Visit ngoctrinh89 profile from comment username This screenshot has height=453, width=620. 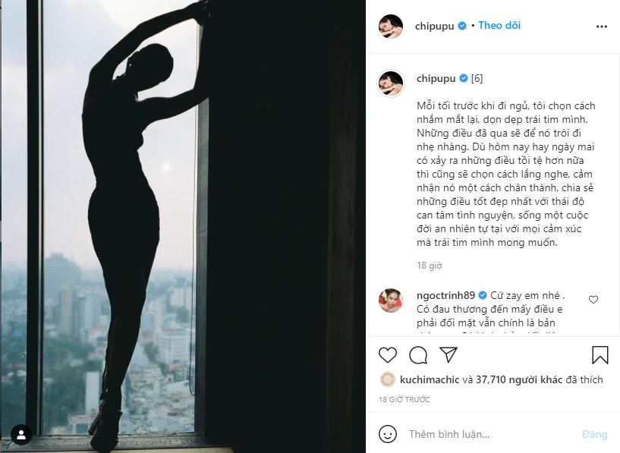[445, 295]
